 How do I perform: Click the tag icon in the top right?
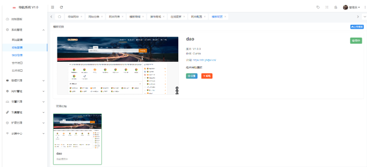(x=318, y=7)
